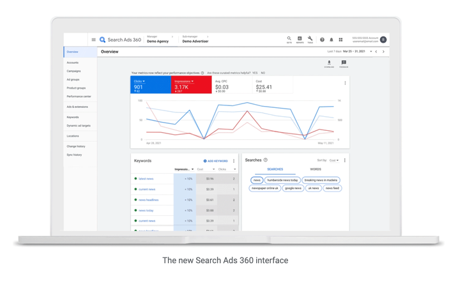Open the Tools wrench icon
The height and width of the screenshot is (281, 465).
tap(310, 40)
